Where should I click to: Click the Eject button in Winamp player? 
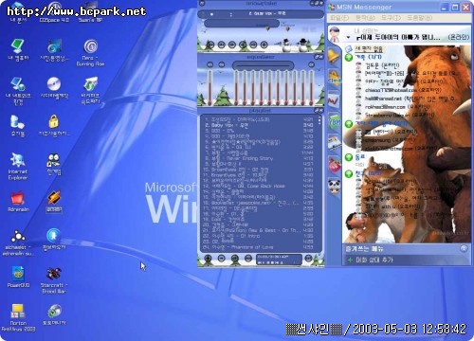(x=264, y=45)
